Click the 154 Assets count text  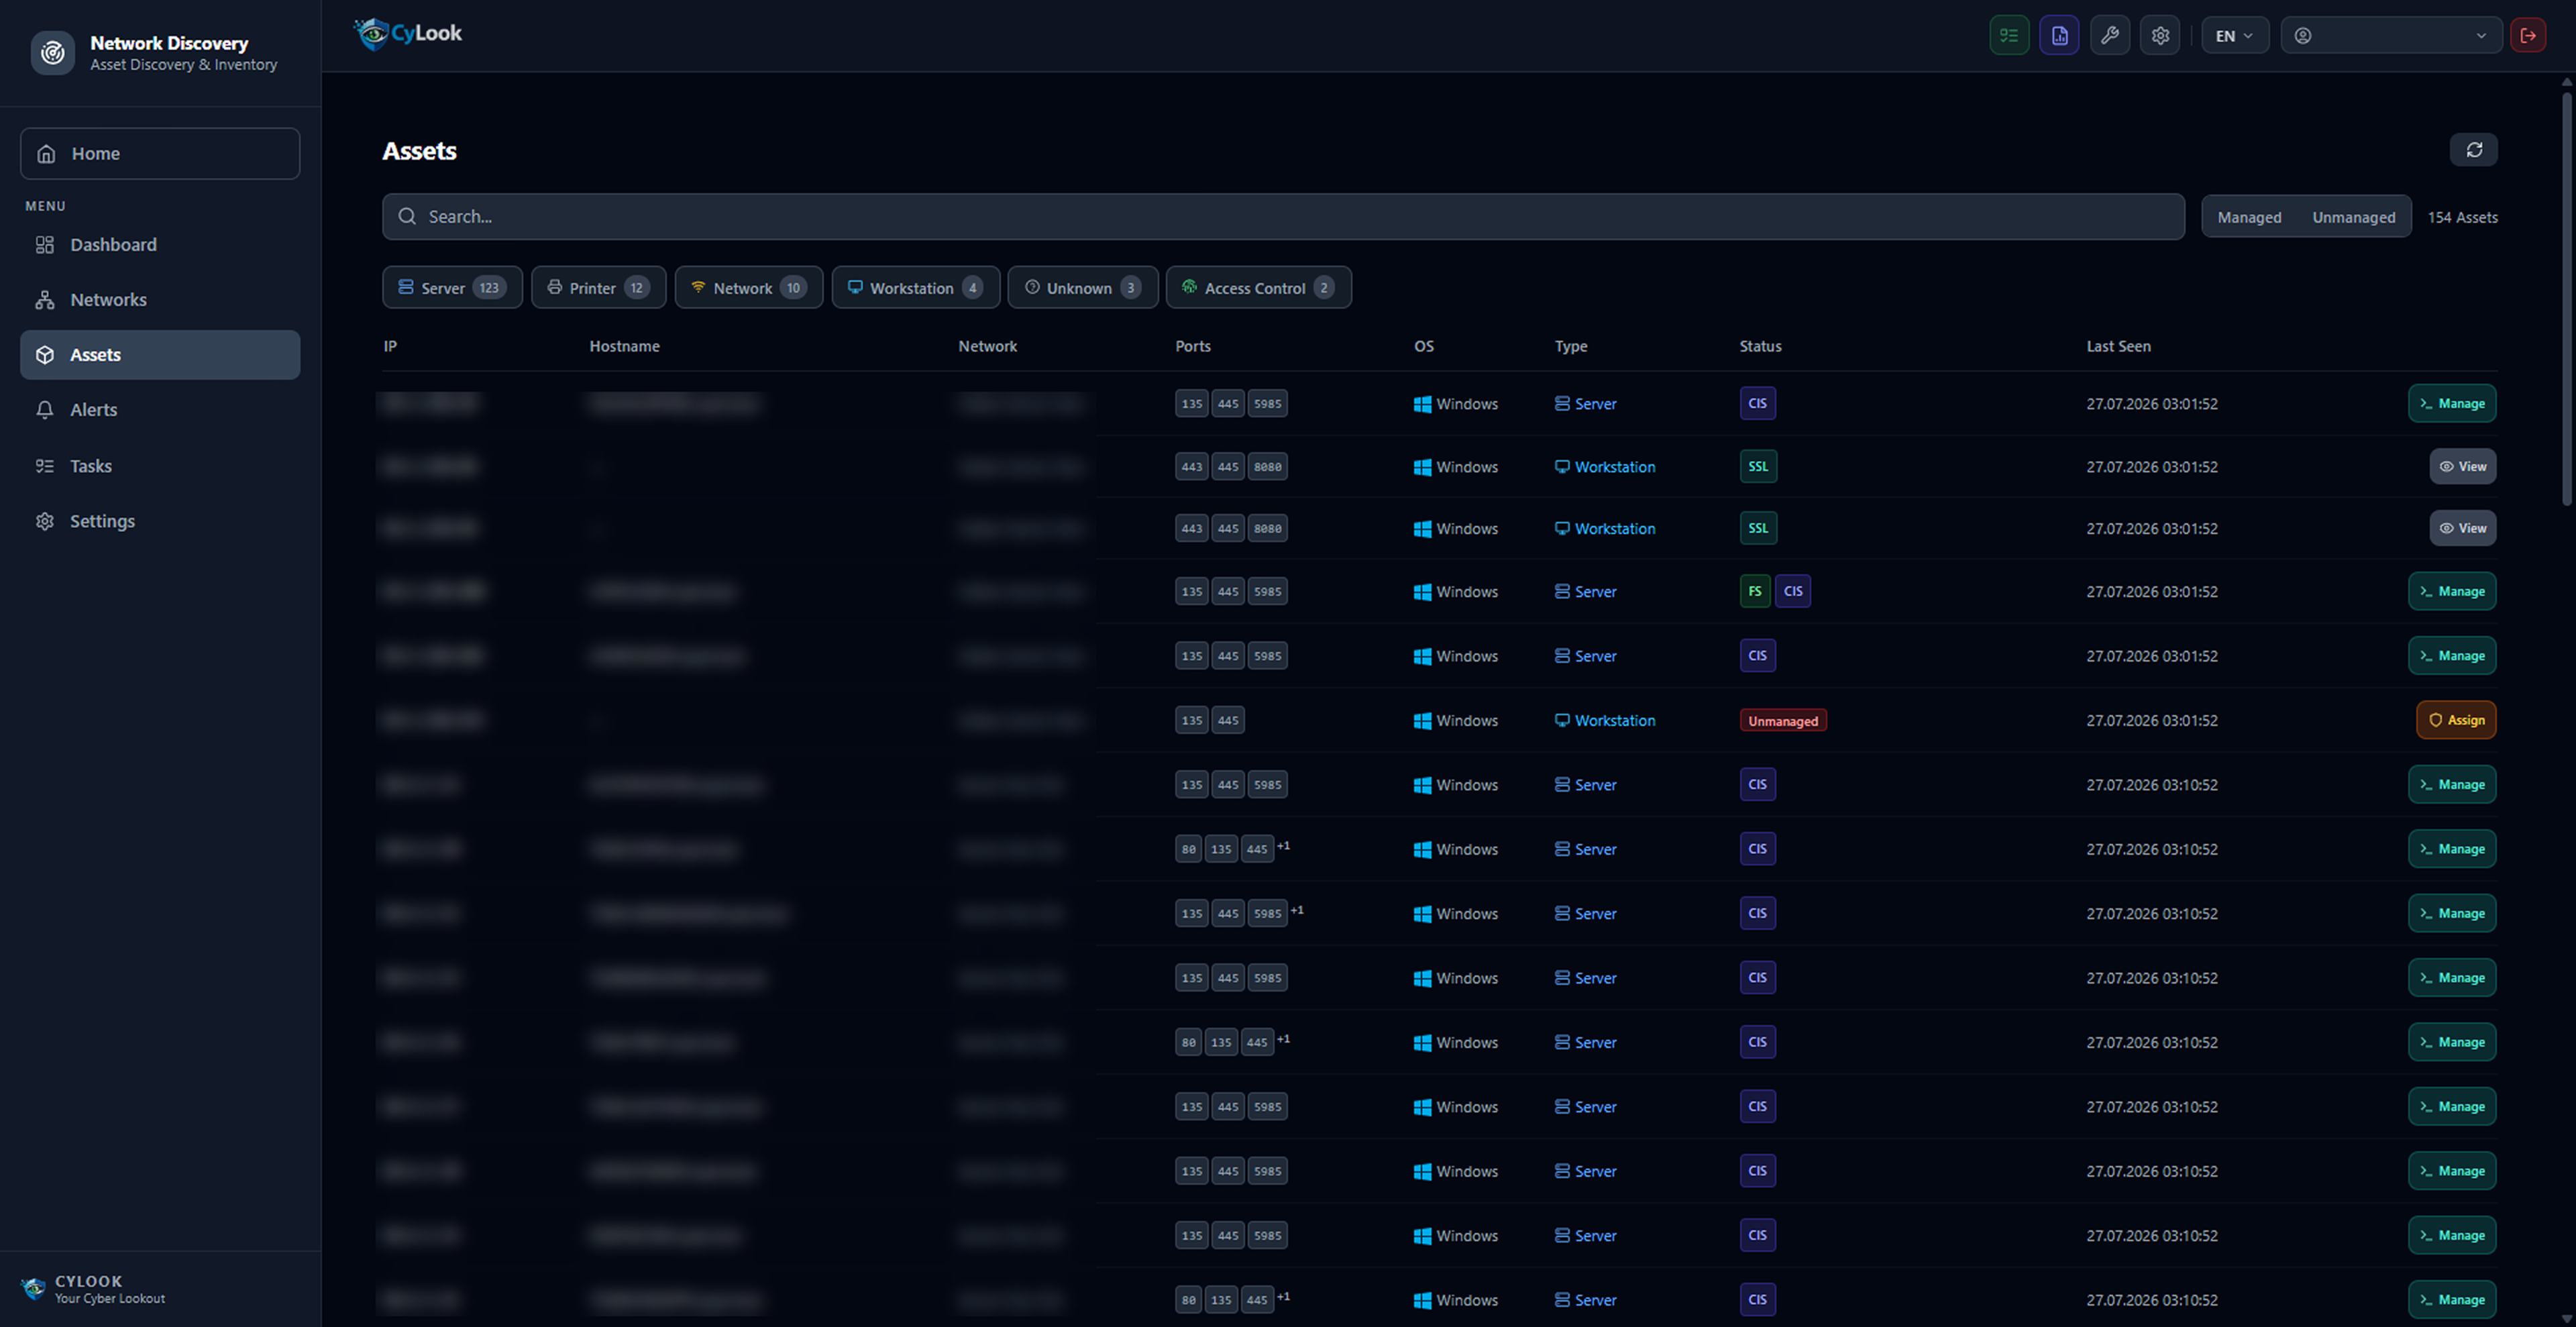(2462, 217)
